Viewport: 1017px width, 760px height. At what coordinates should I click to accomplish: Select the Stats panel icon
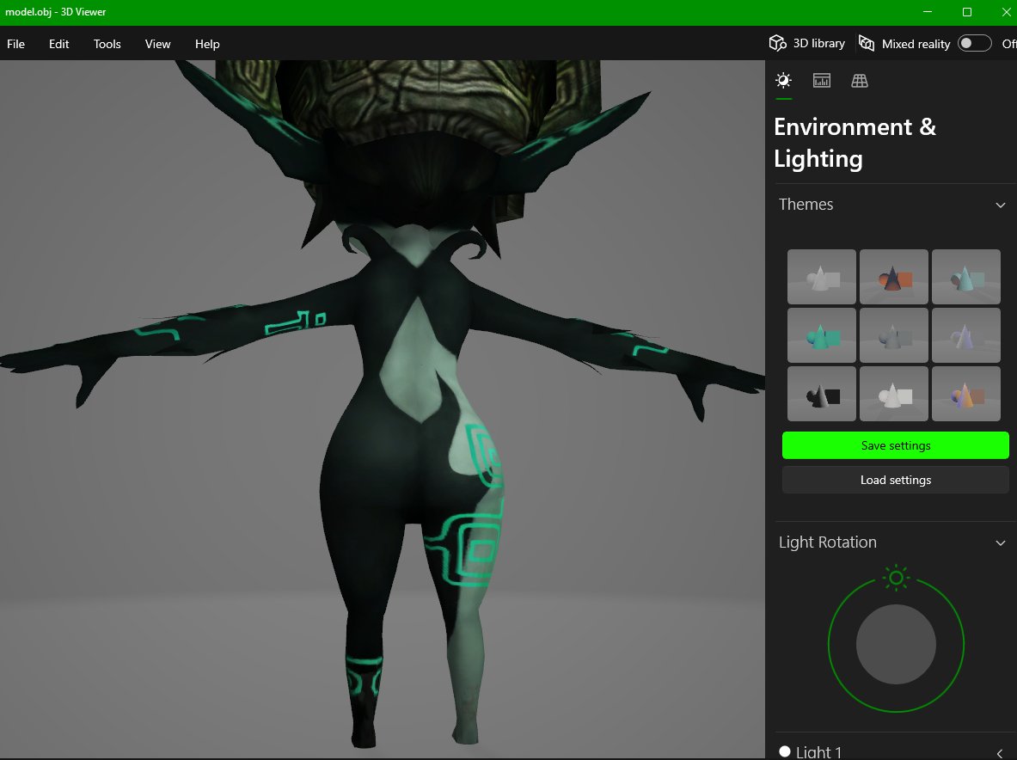pyautogui.click(x=821, y=80)
